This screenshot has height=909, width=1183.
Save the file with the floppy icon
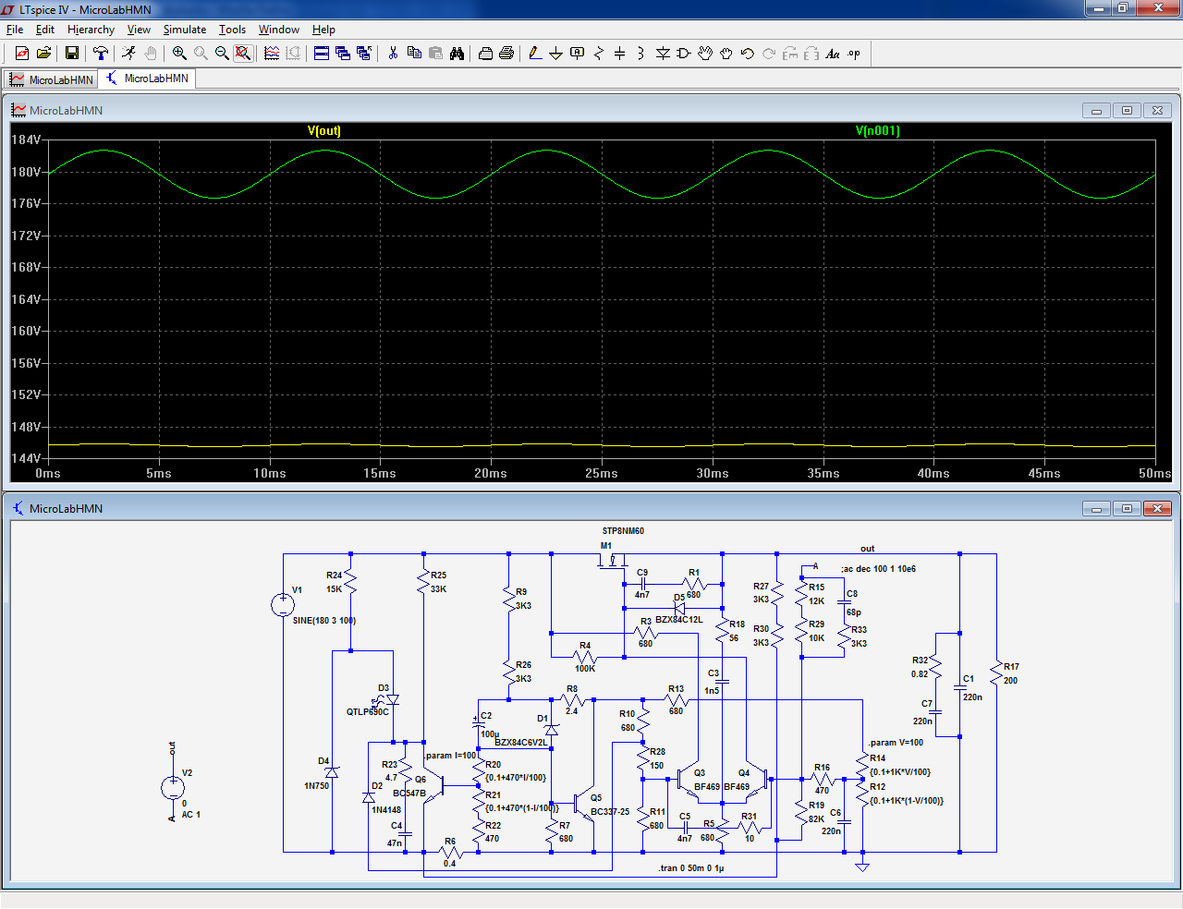tap(72, 54)
